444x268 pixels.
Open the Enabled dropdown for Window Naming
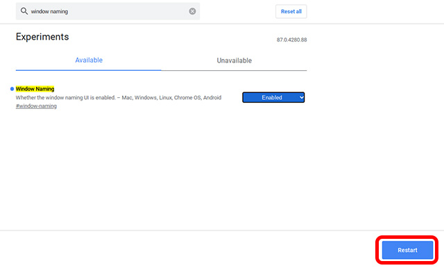coord(273,97)
